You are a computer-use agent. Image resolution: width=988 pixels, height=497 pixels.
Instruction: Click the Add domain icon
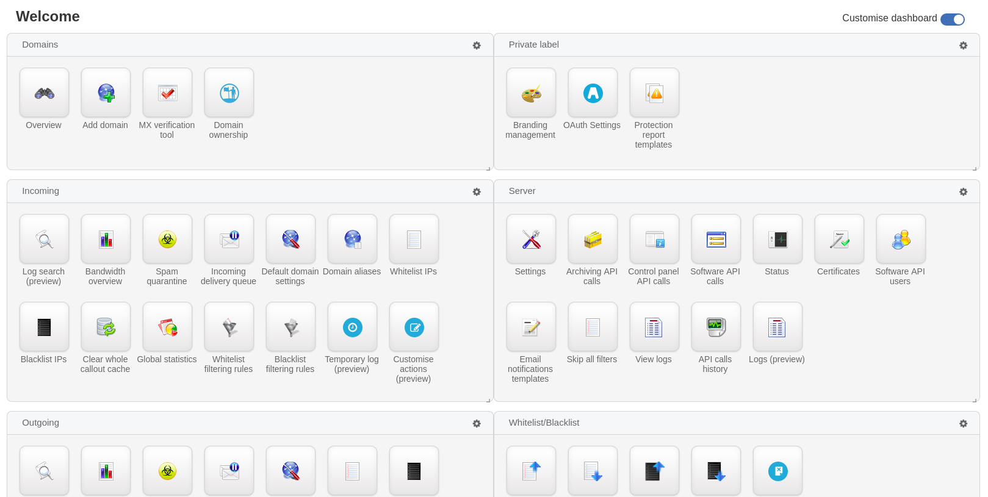106,93
